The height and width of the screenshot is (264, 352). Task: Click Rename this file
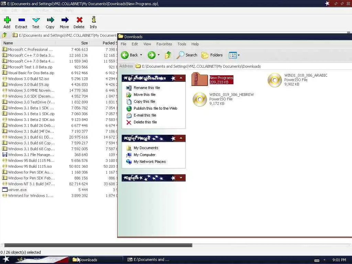(147, 88)
